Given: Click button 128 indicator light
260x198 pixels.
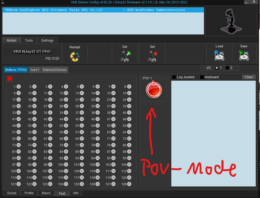Looking at the screenshot, I should coord(129,184).
